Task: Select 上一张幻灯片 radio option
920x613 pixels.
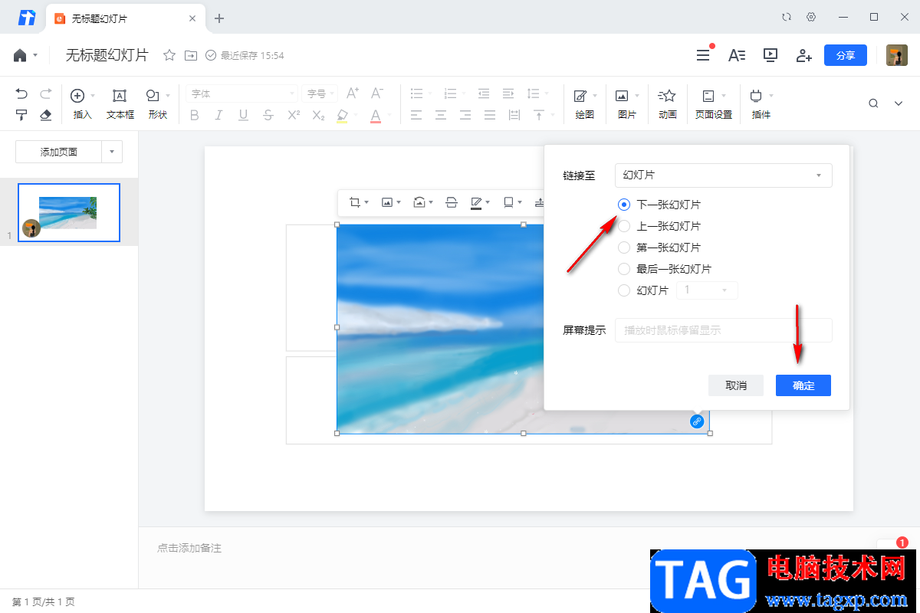Action: [624, 226]
